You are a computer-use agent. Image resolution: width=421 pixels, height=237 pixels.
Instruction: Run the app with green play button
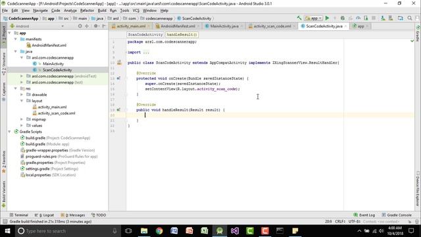[x=327, y=18]
